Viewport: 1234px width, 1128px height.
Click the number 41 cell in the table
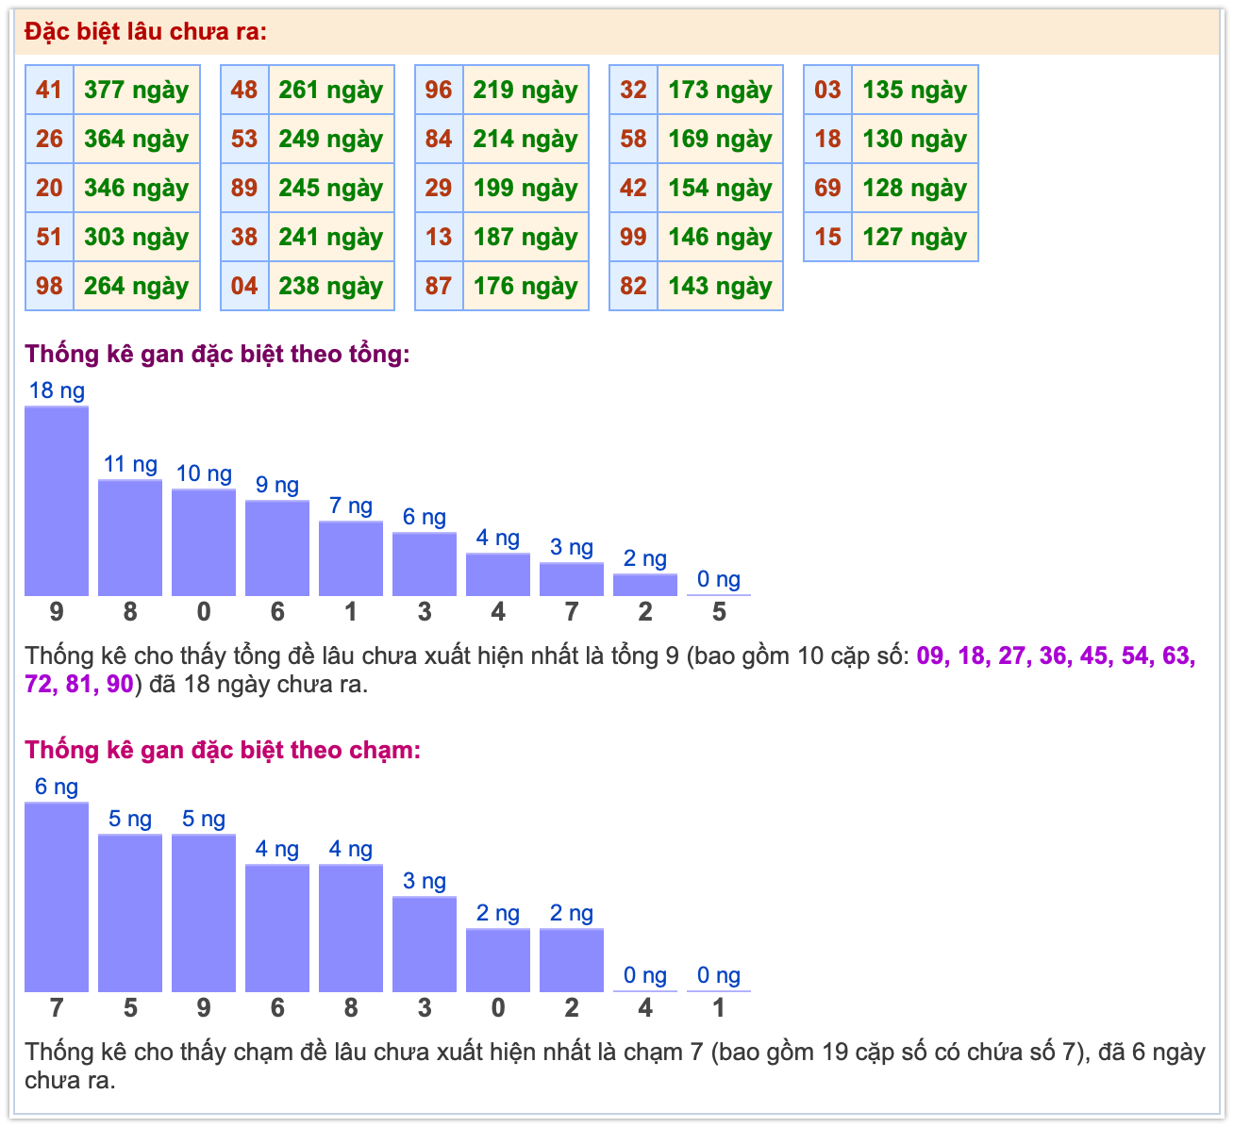pyautogui.click(x=49, y=90)
